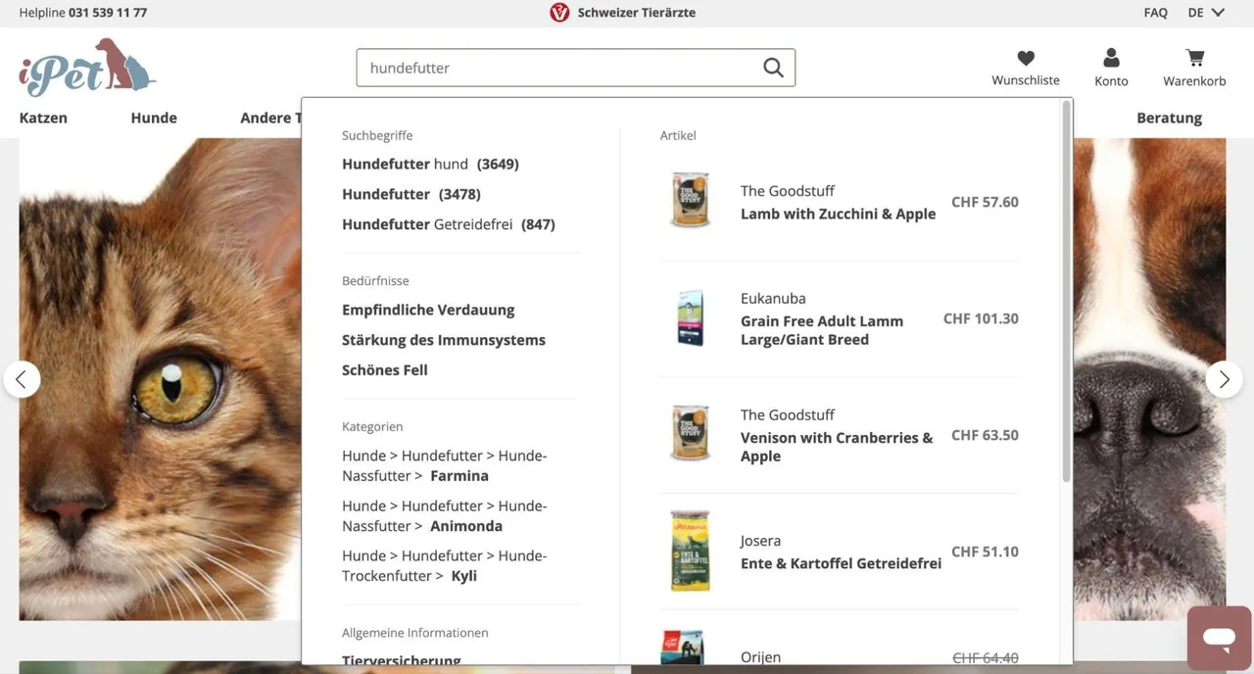
Task: Open the chat widget button
Action: (x=1219, y=639)
